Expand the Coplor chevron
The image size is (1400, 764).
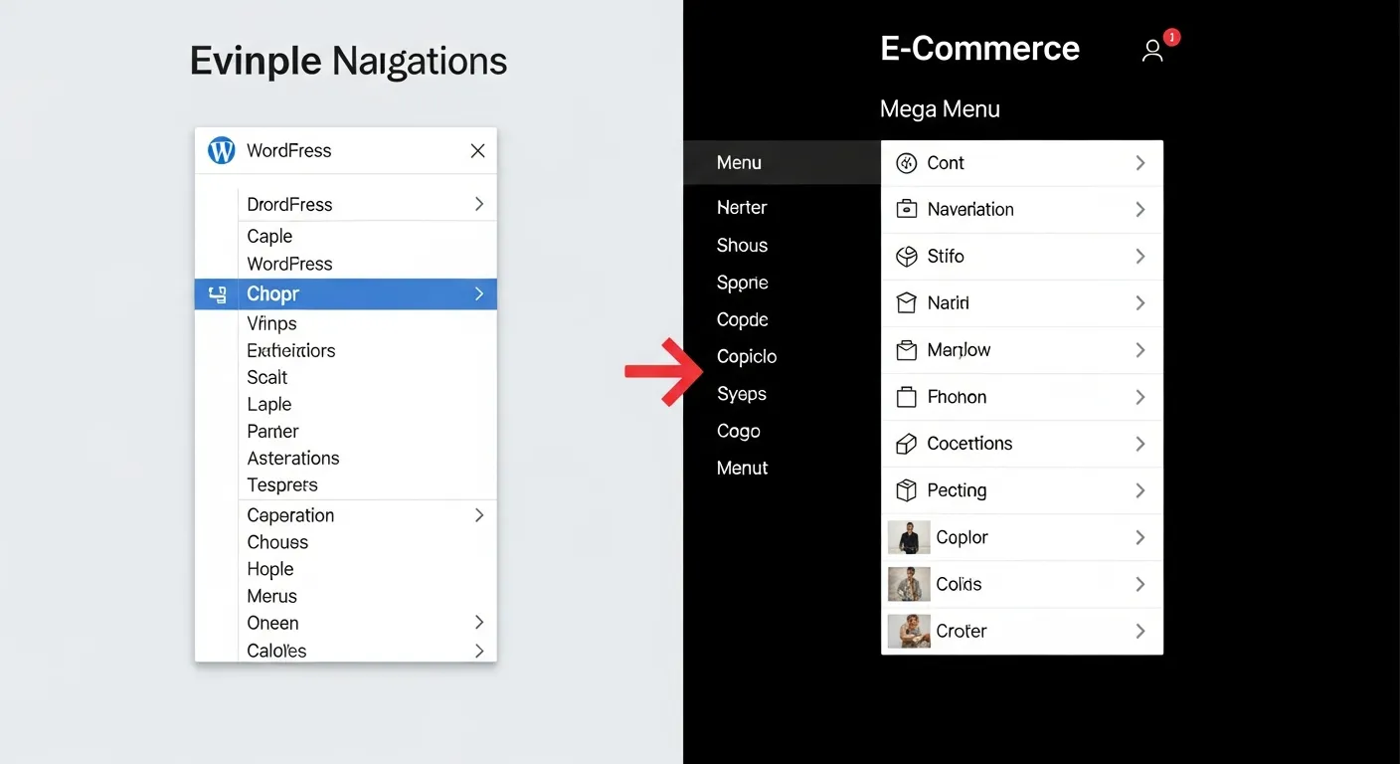[1140, 537]
